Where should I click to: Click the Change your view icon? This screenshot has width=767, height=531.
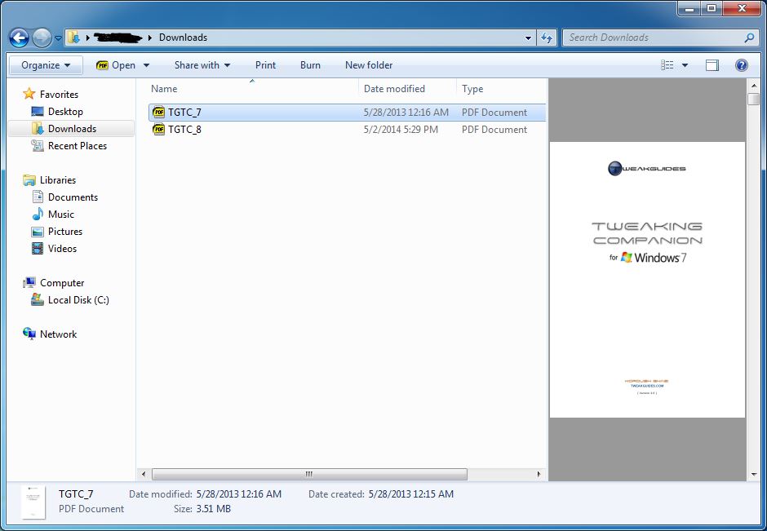(667, 65)
